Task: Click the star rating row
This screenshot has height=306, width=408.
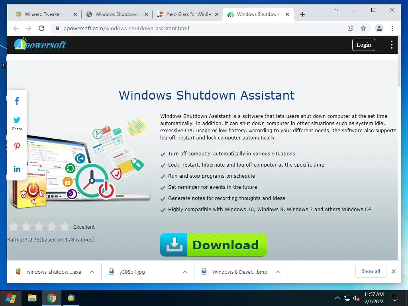Action: click(39, 227)
